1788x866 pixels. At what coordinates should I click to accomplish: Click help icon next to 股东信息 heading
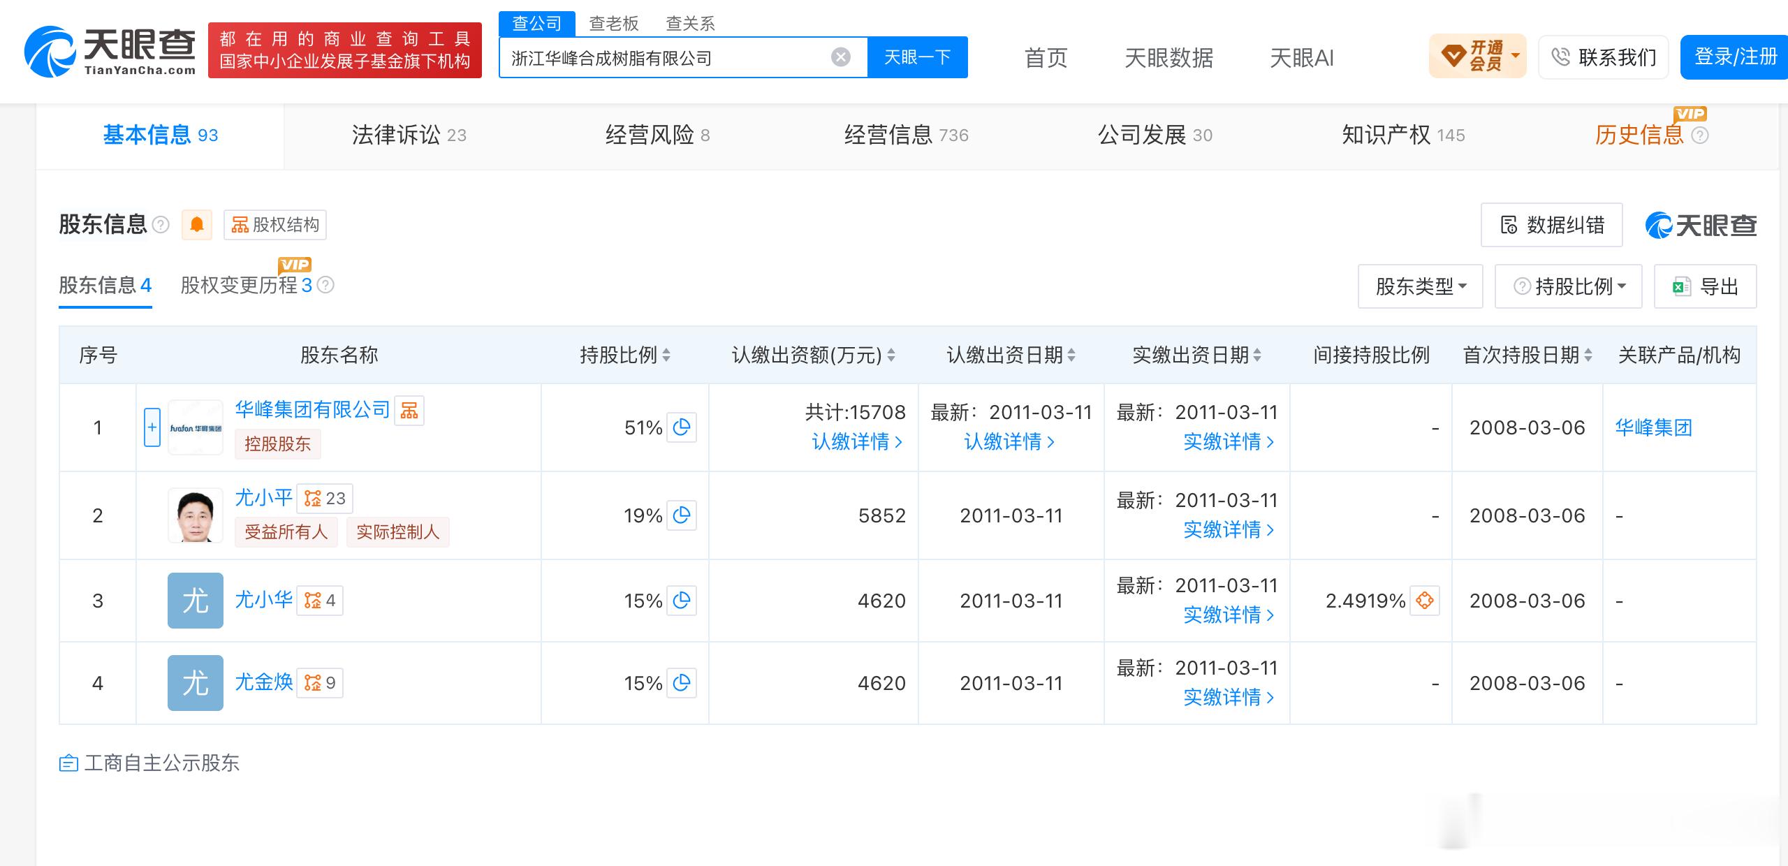pos(161,225)
